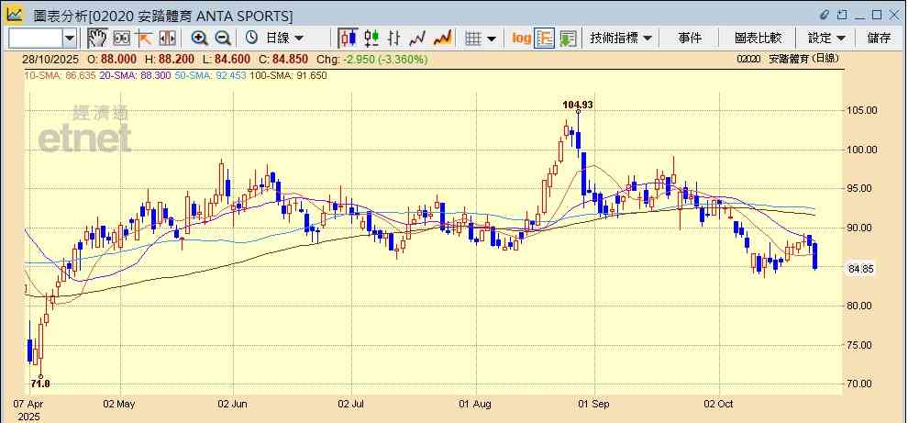The height and width of the screenshot is (423, 908).
Task: Select the area chart type
Action: pyautogui.click(x=442, y=38)
